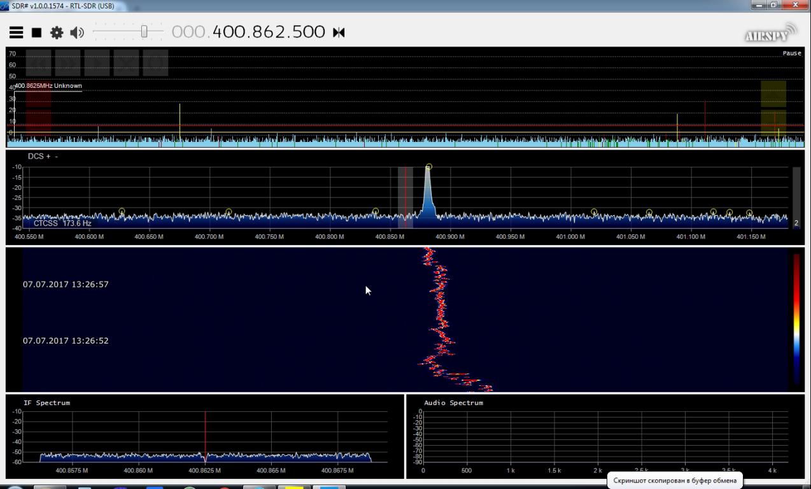
Task: Click the Airspy logo
Action: [770, 33]
